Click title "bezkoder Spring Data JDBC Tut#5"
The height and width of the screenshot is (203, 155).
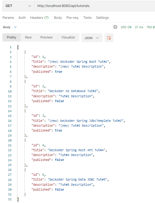(77, 180)
